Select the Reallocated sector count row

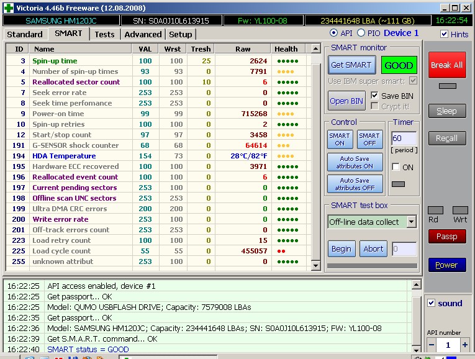click(x=158, y=82)
